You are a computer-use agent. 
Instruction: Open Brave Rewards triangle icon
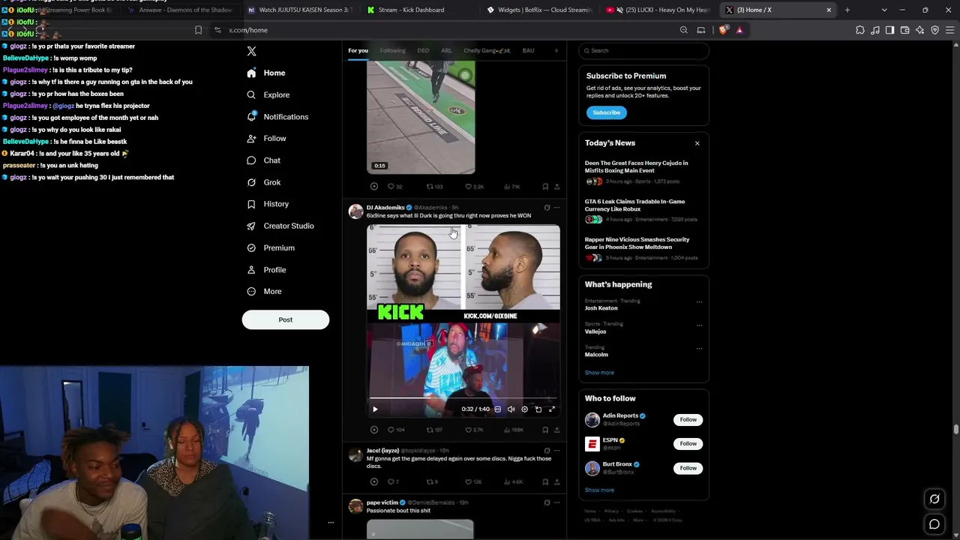coord(739,30)
